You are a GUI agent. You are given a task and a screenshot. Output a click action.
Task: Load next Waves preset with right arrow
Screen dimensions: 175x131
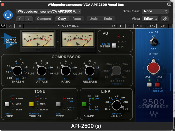pos(129,26)
